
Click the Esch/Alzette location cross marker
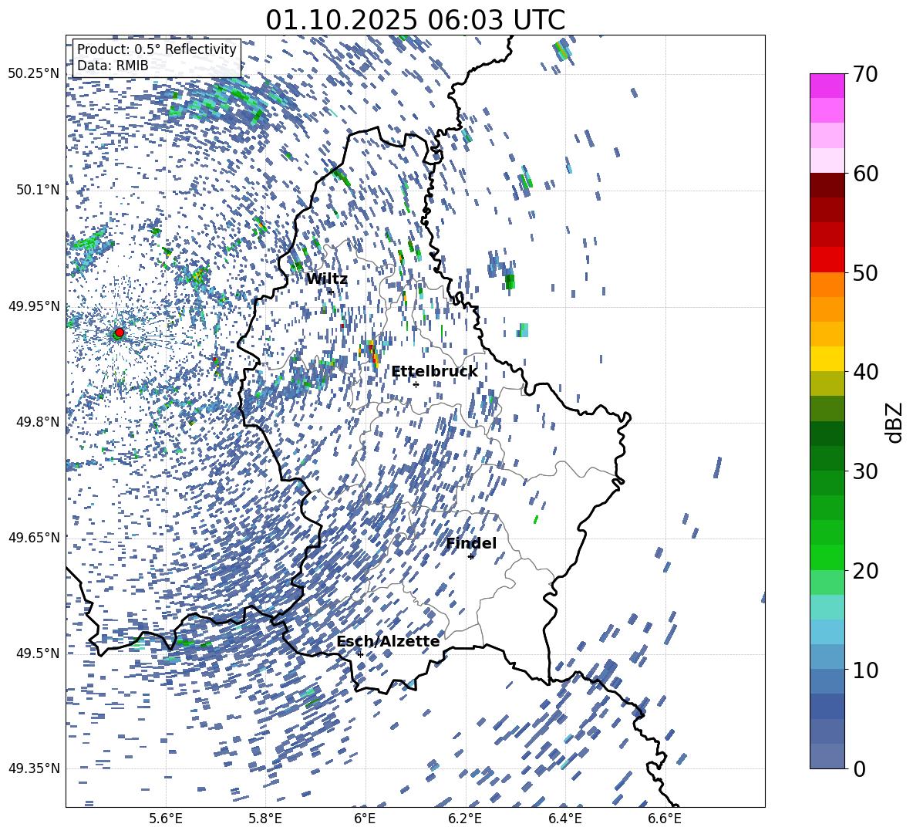[360, 654]
